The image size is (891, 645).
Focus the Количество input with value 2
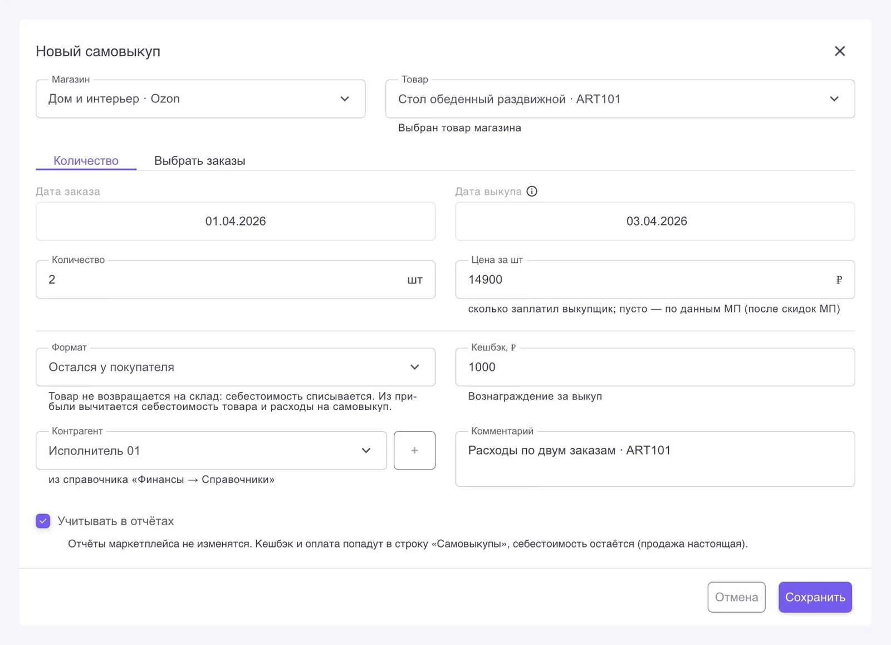coord(236,280)
